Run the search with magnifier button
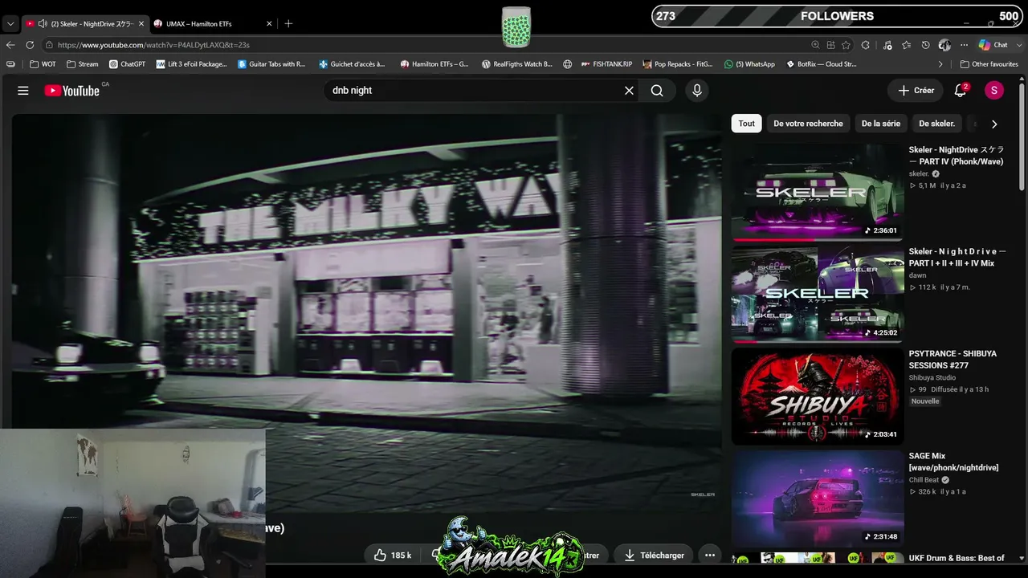1028x578 pixels. tap(657, 91)
